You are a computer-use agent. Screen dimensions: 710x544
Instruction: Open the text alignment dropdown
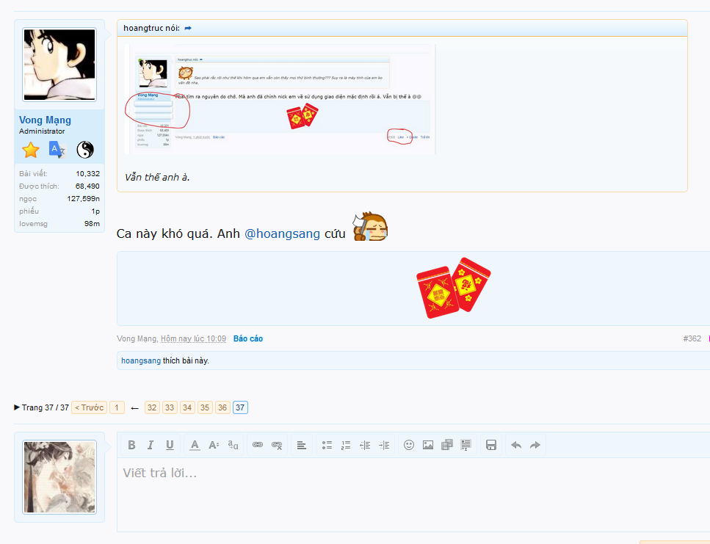[302, 445]
